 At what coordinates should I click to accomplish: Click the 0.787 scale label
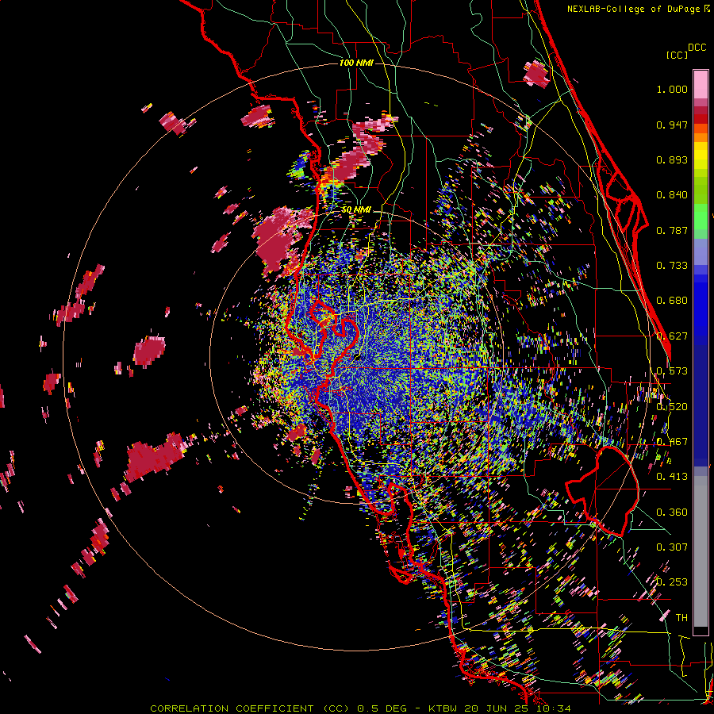coord(672,230)
